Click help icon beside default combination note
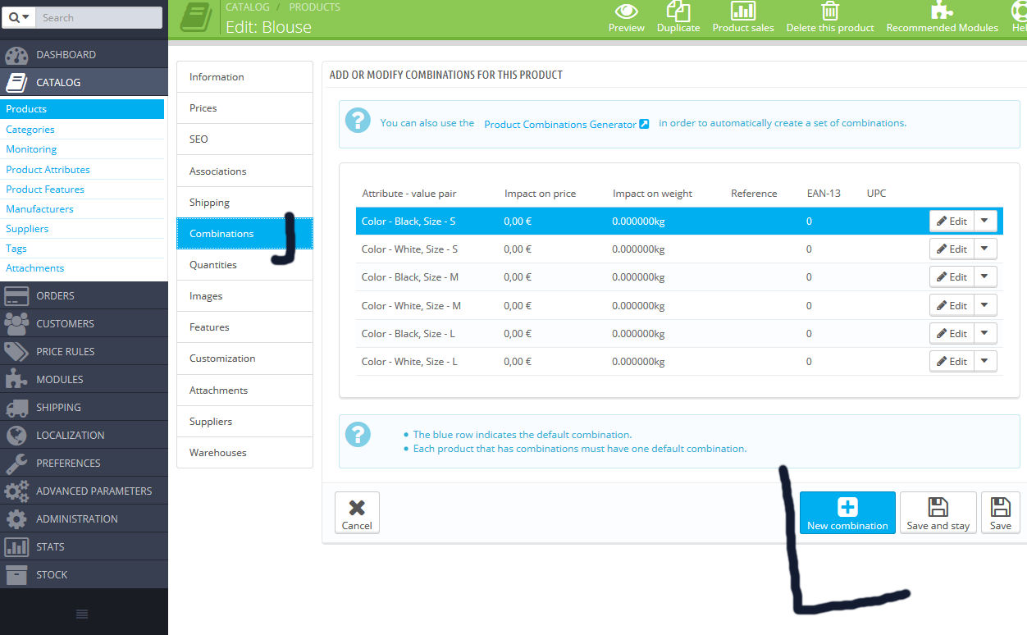 (358, 435)
